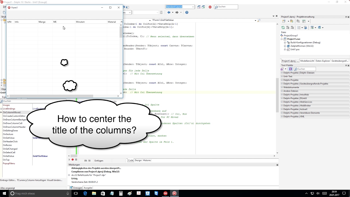This screenshot has height=197, width=350.
Task: Open the TForm1.Grid1SetValue method dropdown
Action: pos(255,20)
